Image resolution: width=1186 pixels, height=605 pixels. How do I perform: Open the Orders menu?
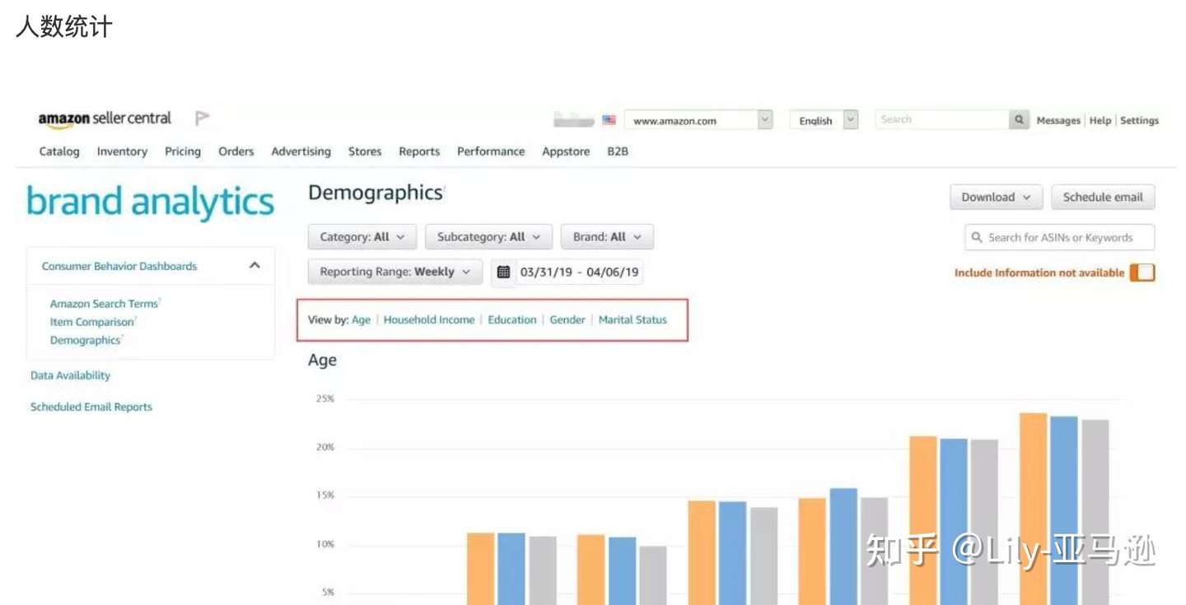tap(236, 151)
